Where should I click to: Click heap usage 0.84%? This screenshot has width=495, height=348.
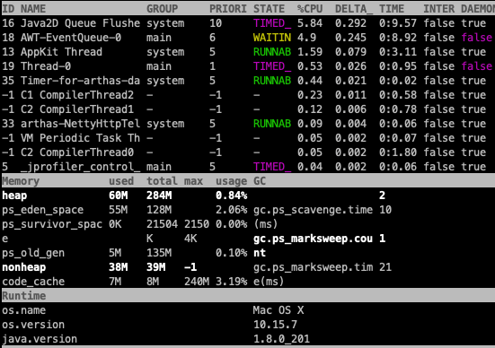(231, 196)
